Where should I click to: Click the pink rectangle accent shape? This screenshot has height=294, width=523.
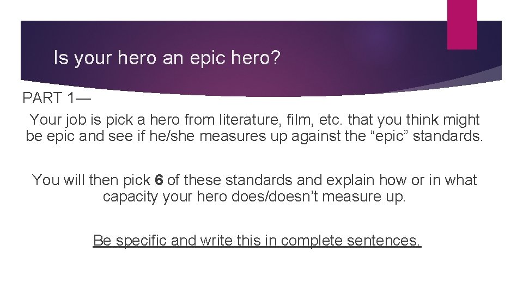coord(461,24)
